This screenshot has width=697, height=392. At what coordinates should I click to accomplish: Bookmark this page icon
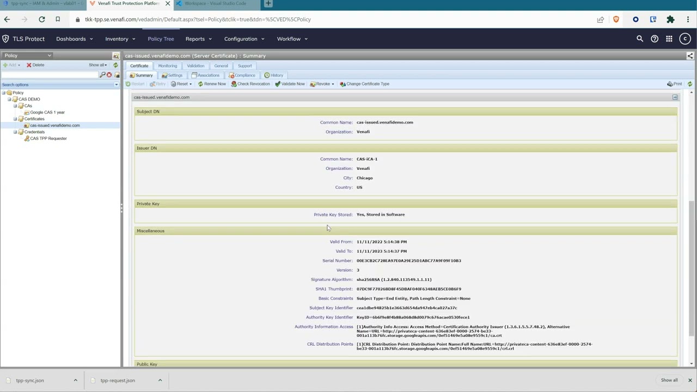coord(57,20)
